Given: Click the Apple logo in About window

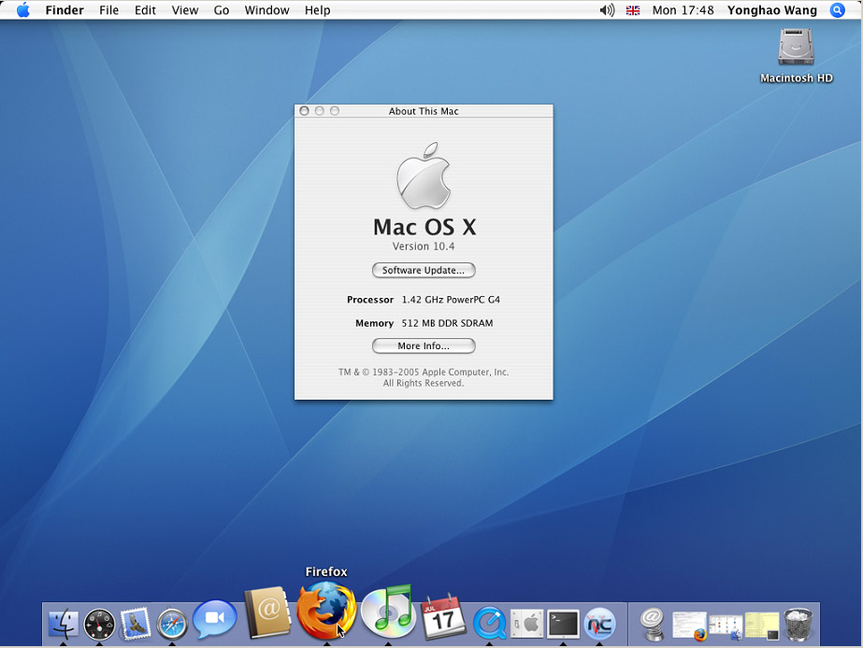Looking at the screenshot, I should (x=424, y=176).
